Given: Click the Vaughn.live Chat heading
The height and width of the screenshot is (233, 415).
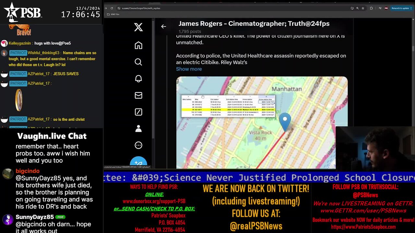Looking at the screenshot, I should click(52, 136).
